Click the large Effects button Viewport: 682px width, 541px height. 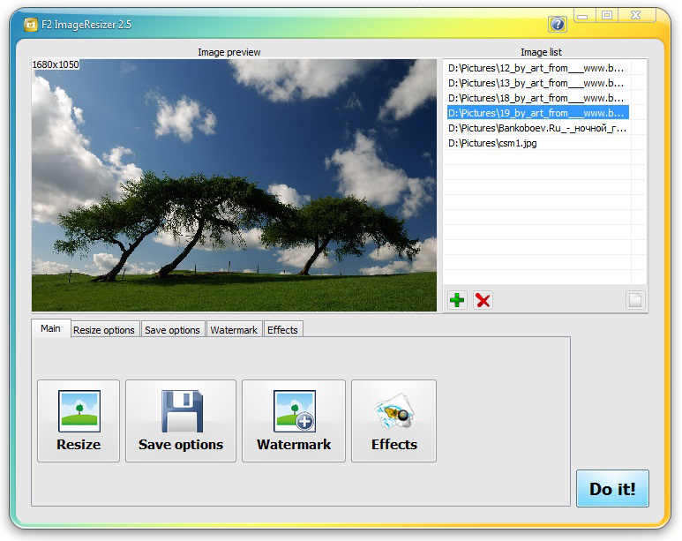point(393,421)
